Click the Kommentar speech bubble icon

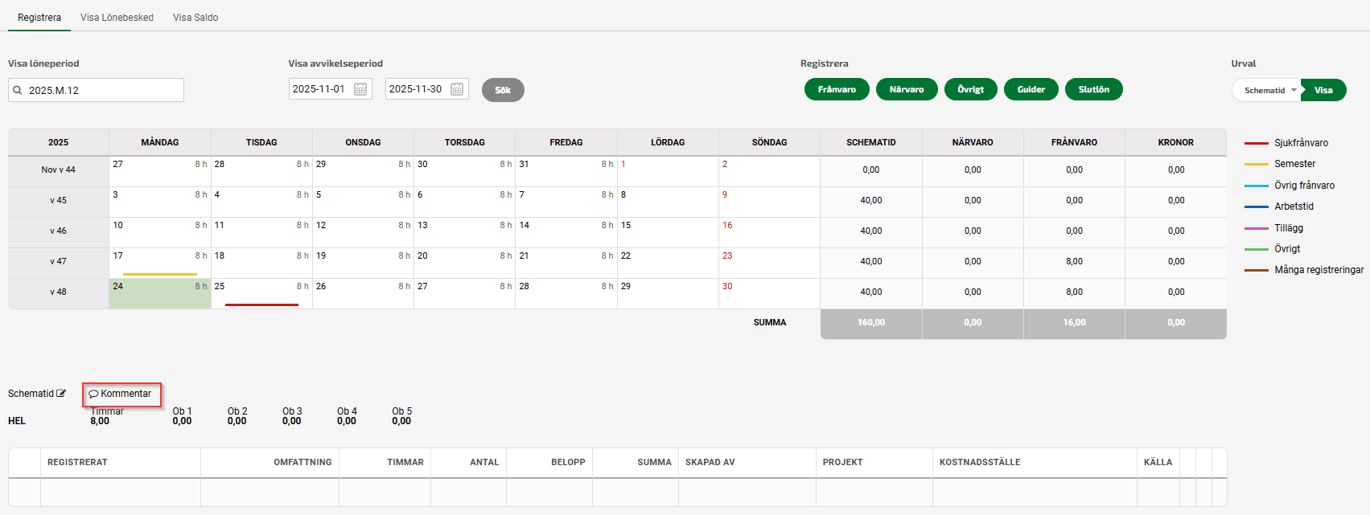(x=93, y=394)
